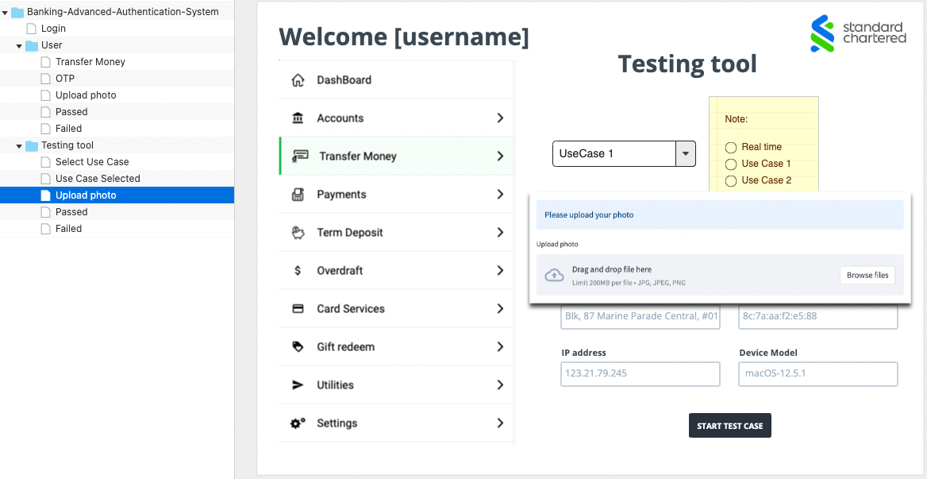Click the Payments icon in sidebar
Screen dimensions: 927x479
298,195
